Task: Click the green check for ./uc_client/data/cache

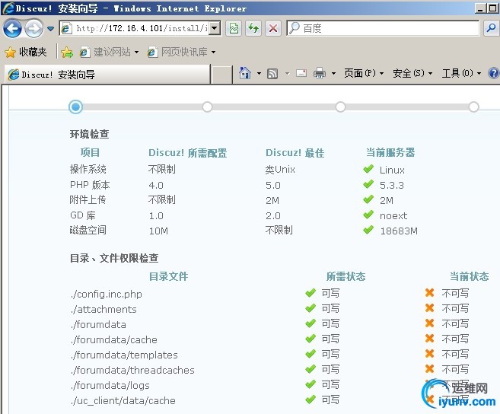Action: [311, 400]
